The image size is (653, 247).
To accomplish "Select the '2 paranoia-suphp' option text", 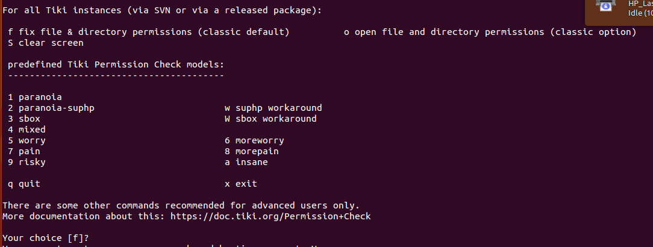I will [x=51, y=108].
